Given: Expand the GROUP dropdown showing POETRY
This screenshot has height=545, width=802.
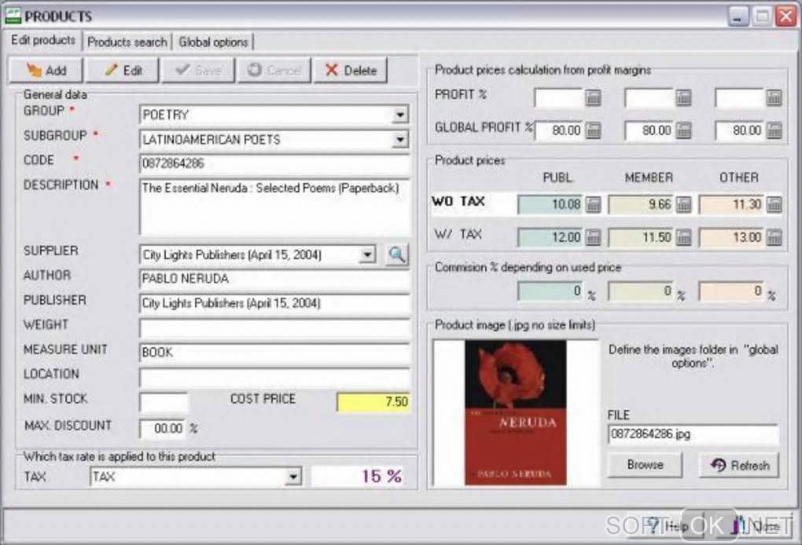Looking at the screenshot, I should [x=400, y=115].
